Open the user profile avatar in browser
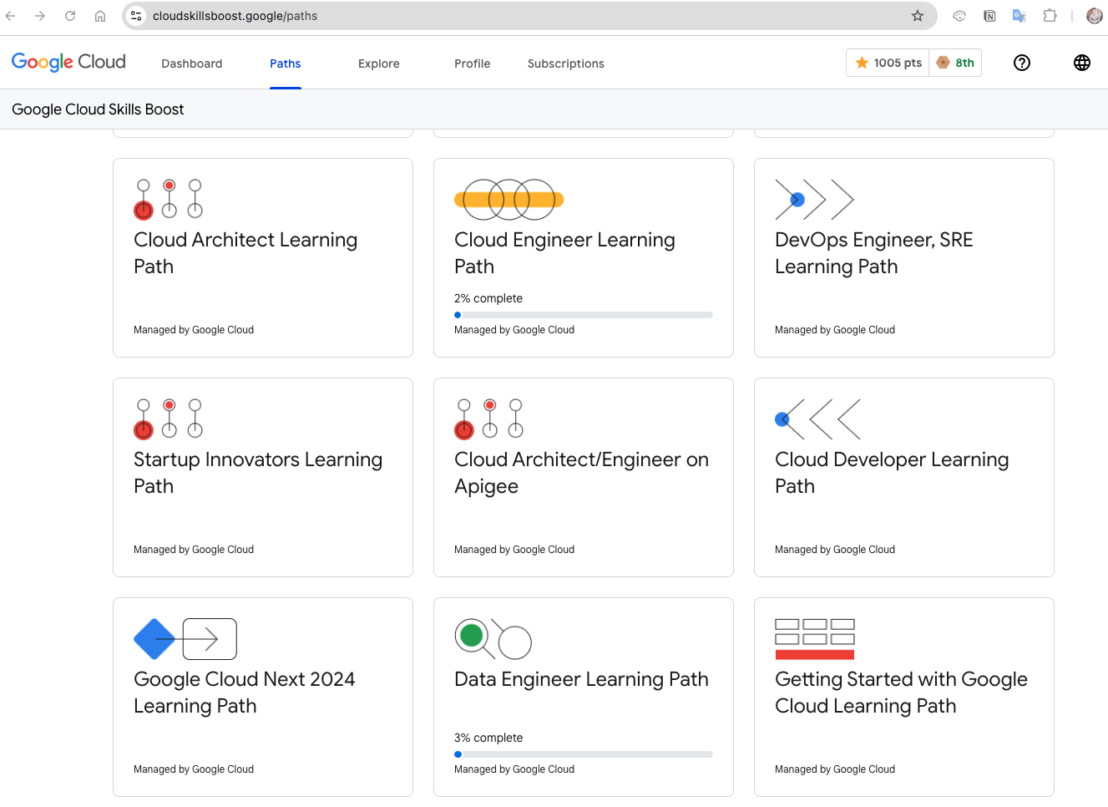 [x=1094, y=16]
